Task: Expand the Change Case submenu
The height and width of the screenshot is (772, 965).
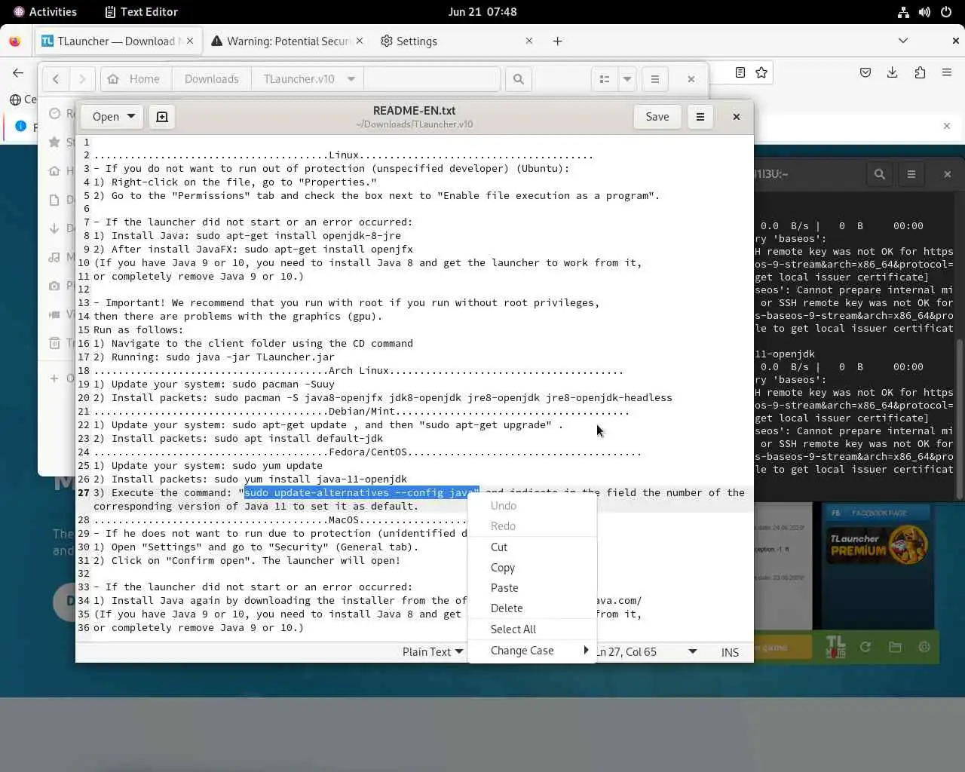Action: click(x=532, y=651)
